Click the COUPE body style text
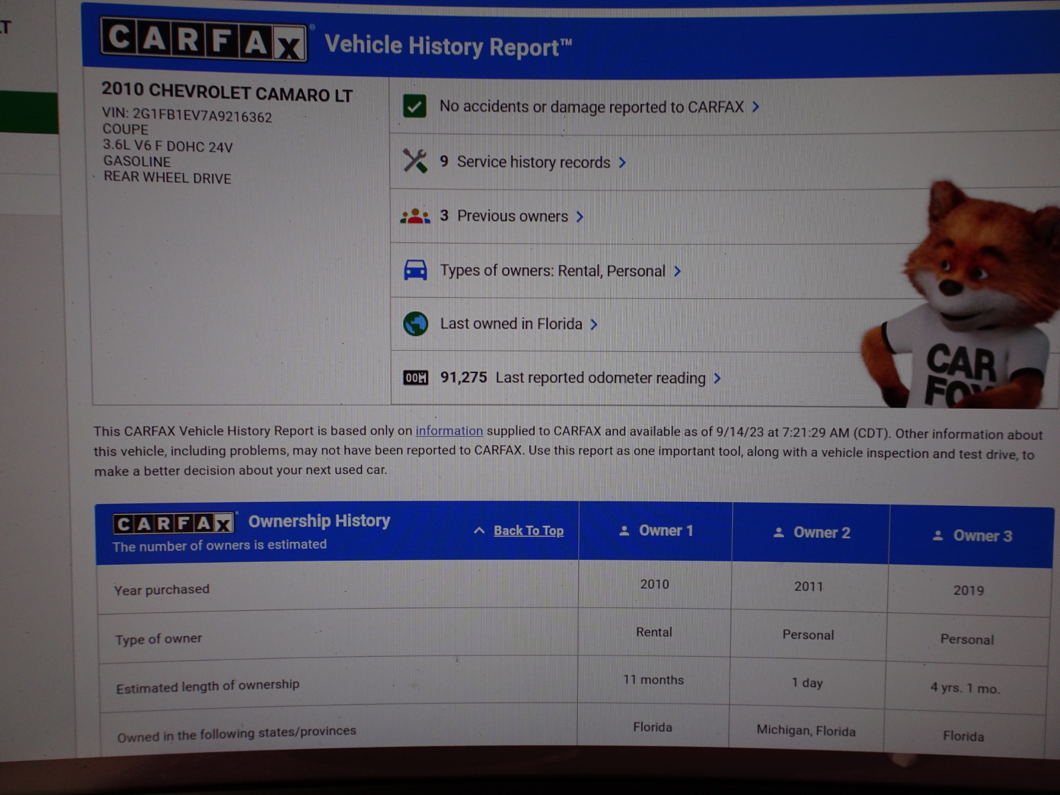This screenshot has height=795, width=1060. point(125,129)
